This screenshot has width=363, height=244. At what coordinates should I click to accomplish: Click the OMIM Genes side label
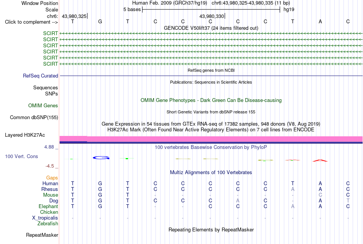click(43, 106)
